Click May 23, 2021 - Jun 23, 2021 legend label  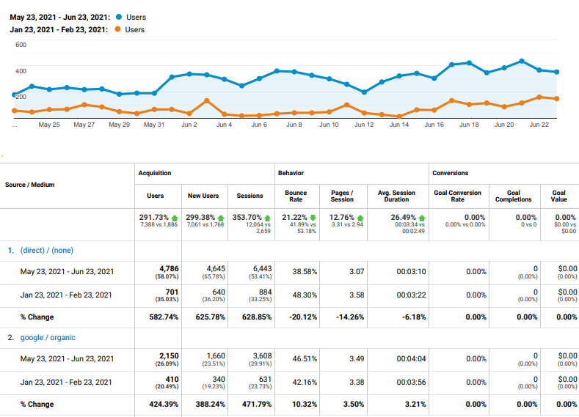pos(60,18)
